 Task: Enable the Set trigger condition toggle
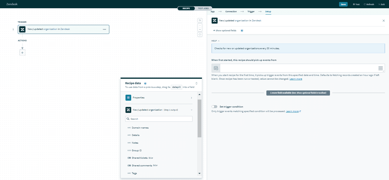[x=214, y=107]
